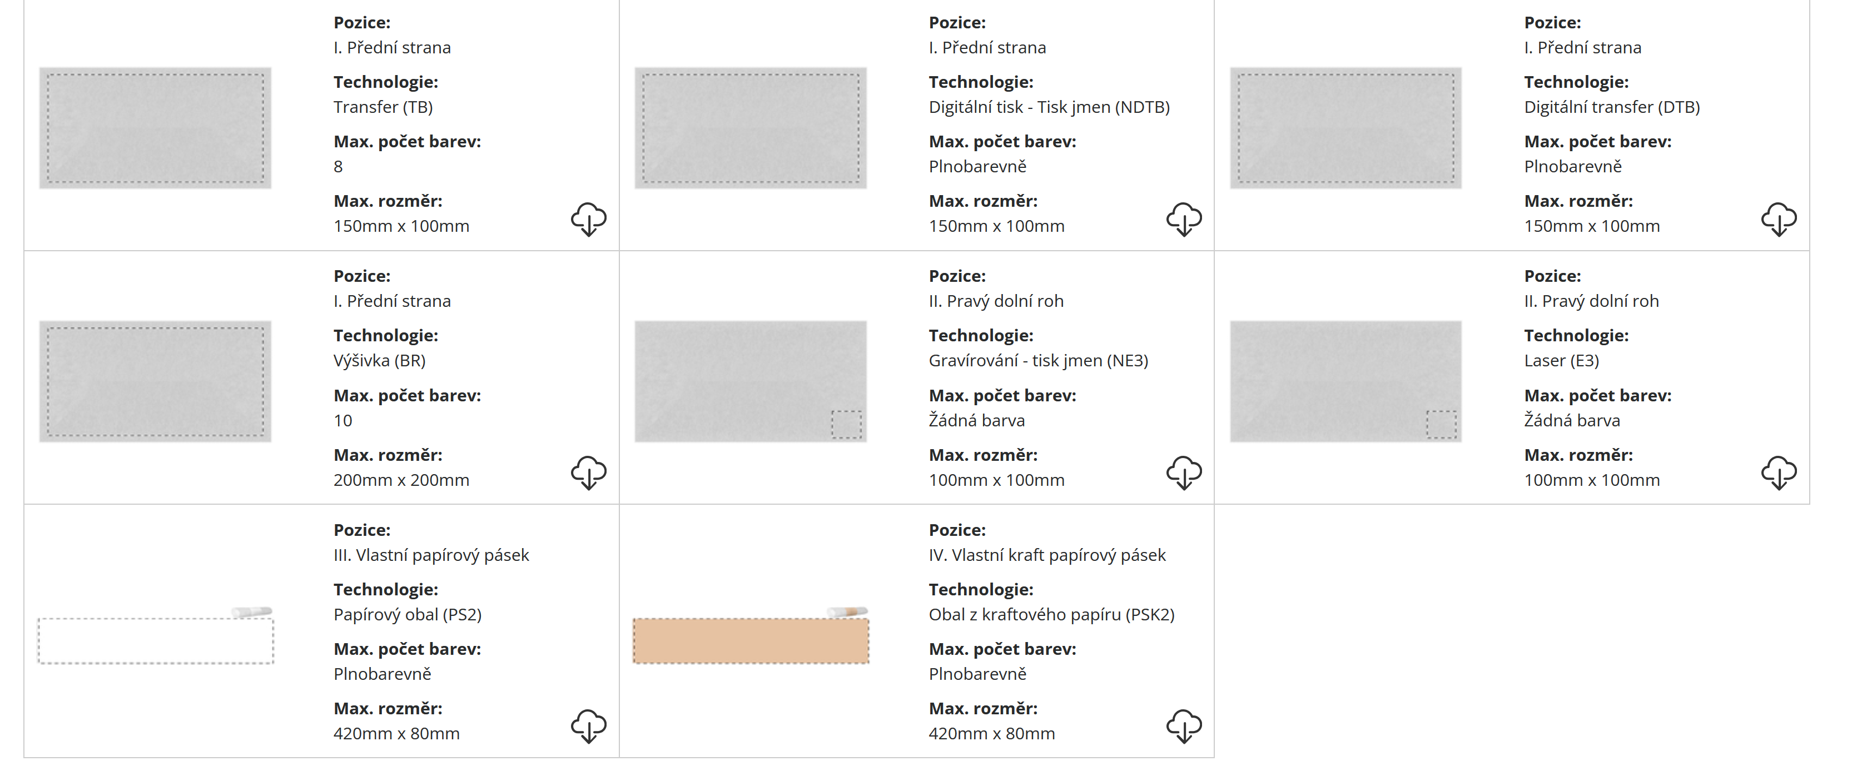
Task: Click the Transfer (TB) technology text
Action: coord(383,108)
